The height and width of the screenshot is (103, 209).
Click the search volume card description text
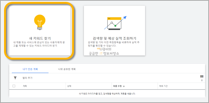114,44
